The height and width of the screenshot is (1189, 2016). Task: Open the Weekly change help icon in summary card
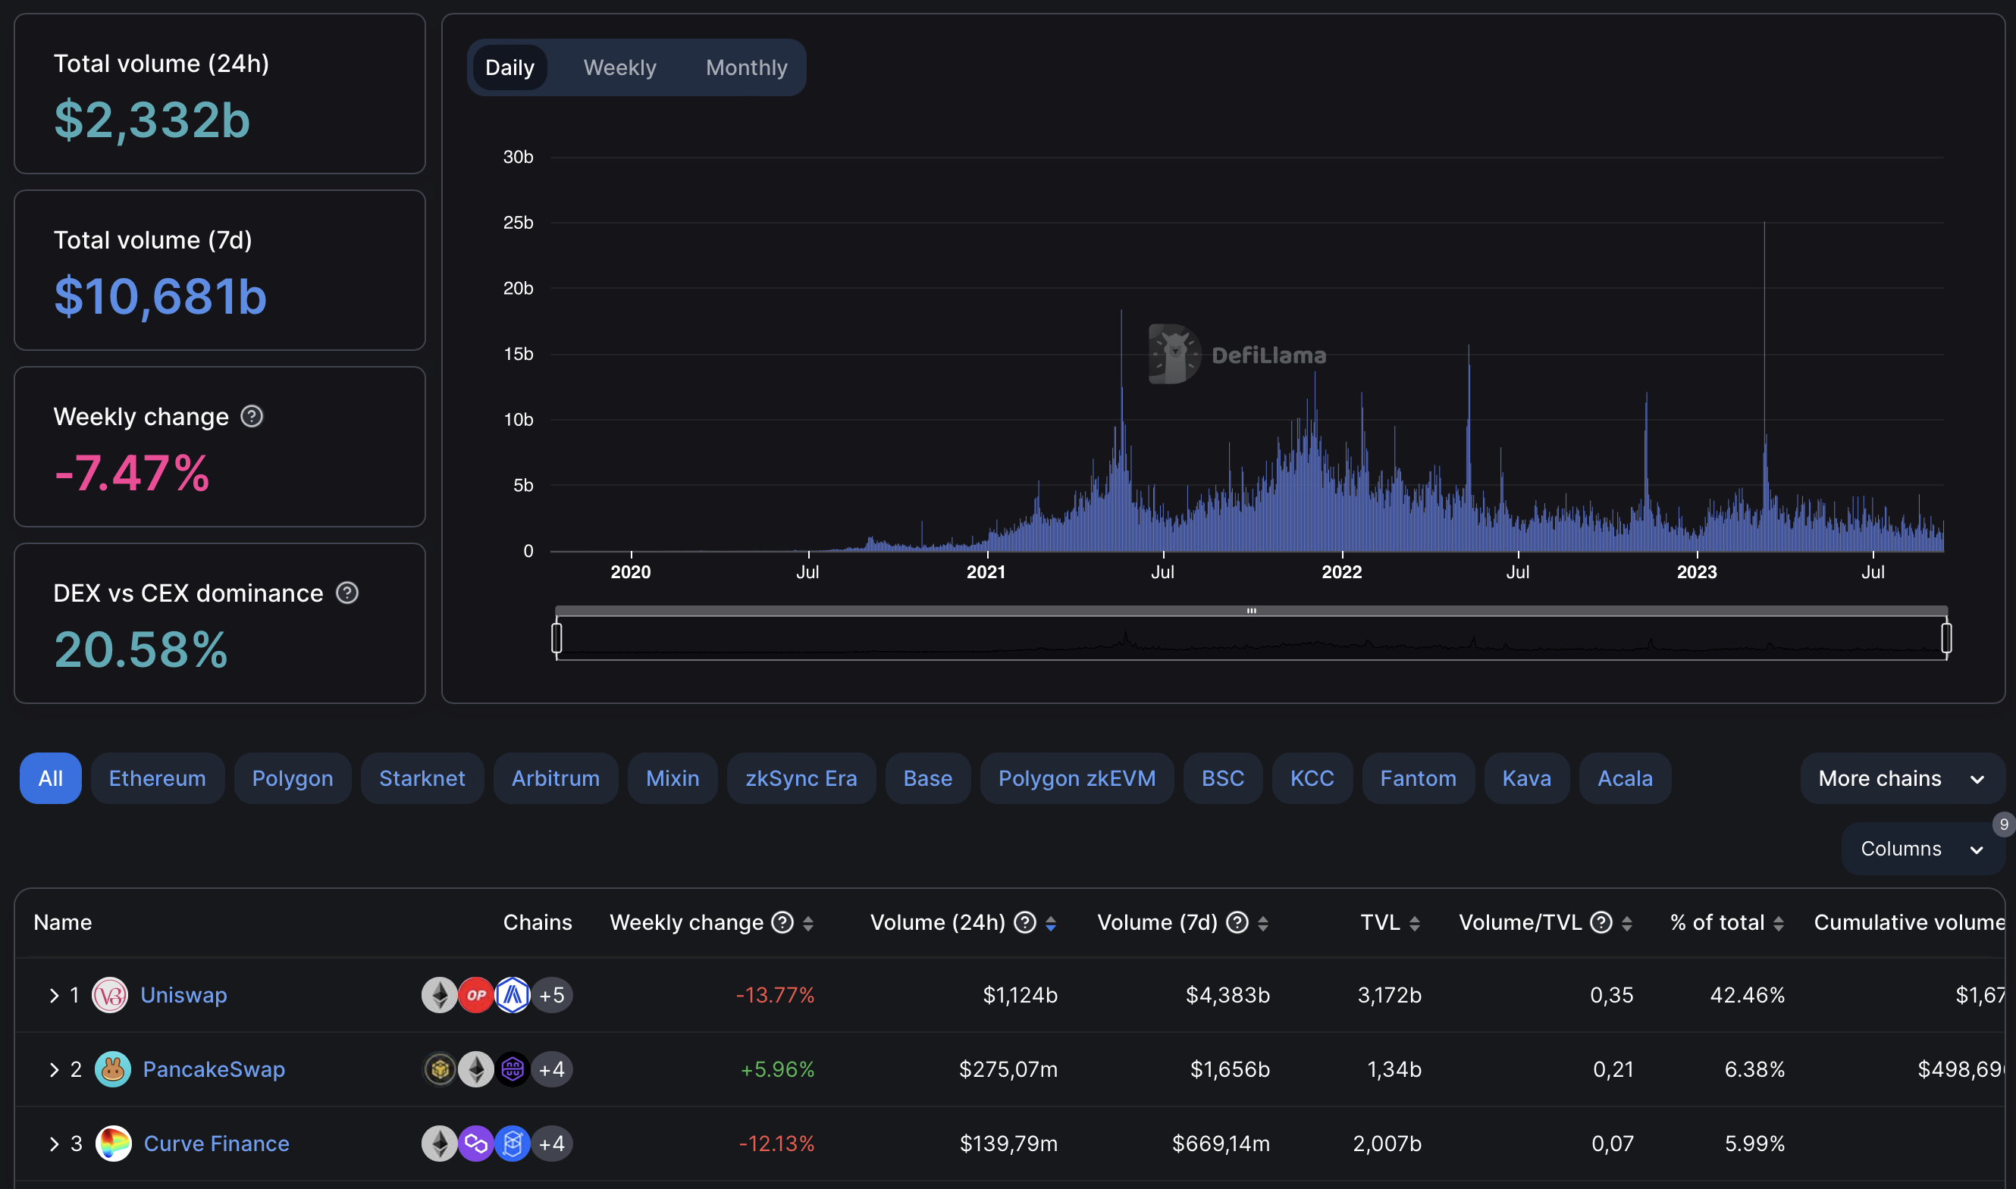coord(252,417)
